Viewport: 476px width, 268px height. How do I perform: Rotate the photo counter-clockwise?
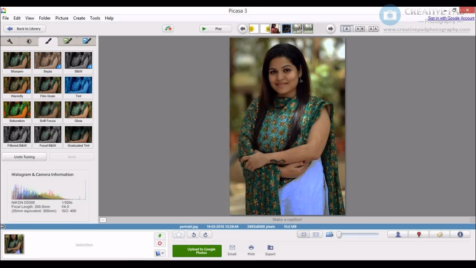pyautogui.click(x=193, y=234)
